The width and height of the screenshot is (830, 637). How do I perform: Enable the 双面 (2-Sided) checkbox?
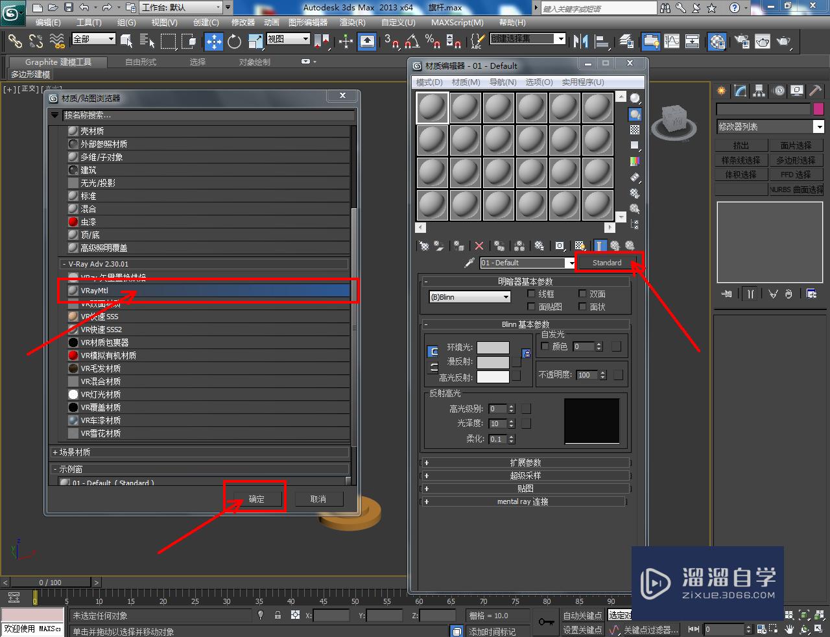582,294
